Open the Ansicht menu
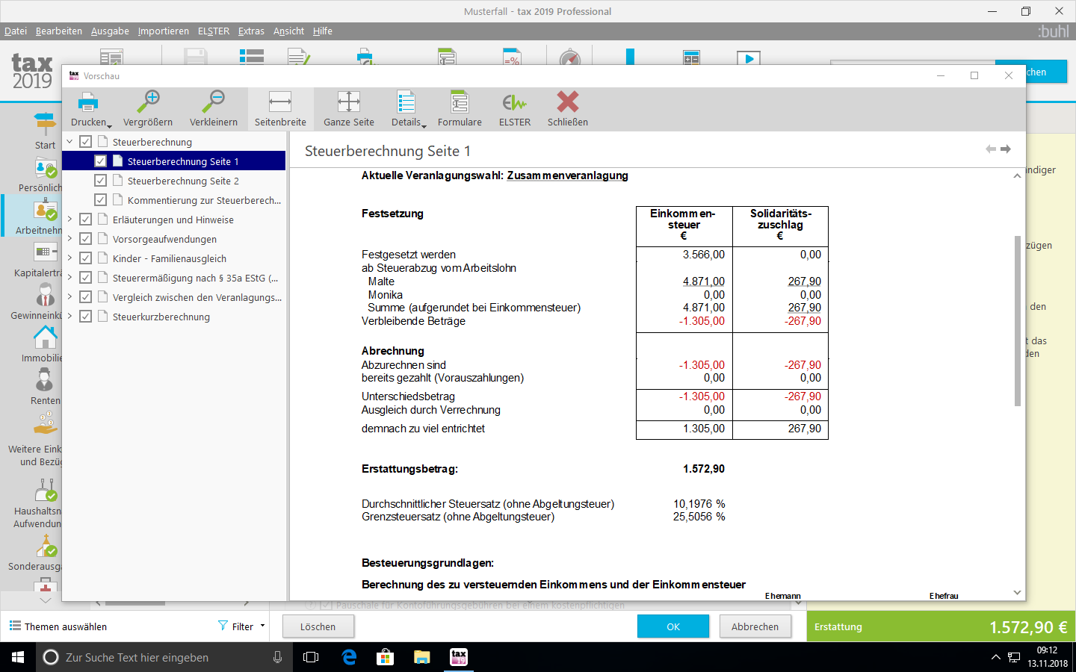The width and height of the screenshot is (1076, 672). 288,31
